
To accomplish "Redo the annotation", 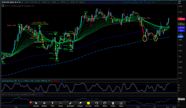I will (105, 104).
